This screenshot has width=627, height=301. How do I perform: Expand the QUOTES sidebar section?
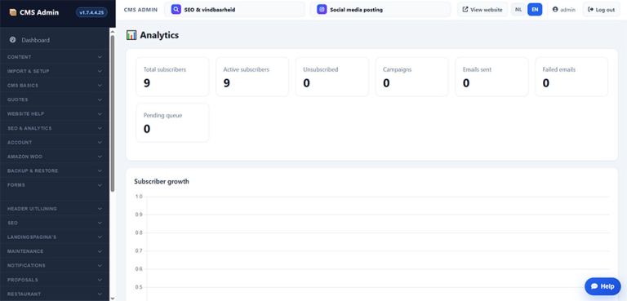55,100
